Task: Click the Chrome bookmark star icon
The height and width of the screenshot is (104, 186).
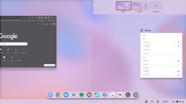Action: point(26,18)
